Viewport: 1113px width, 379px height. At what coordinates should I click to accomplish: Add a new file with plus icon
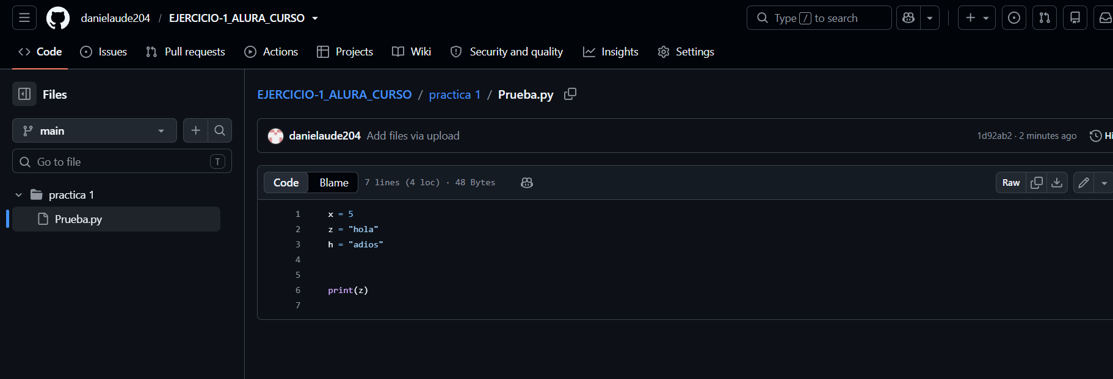click(195, 130)
